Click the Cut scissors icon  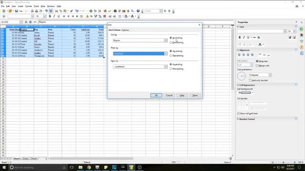[x=56, y=11]
